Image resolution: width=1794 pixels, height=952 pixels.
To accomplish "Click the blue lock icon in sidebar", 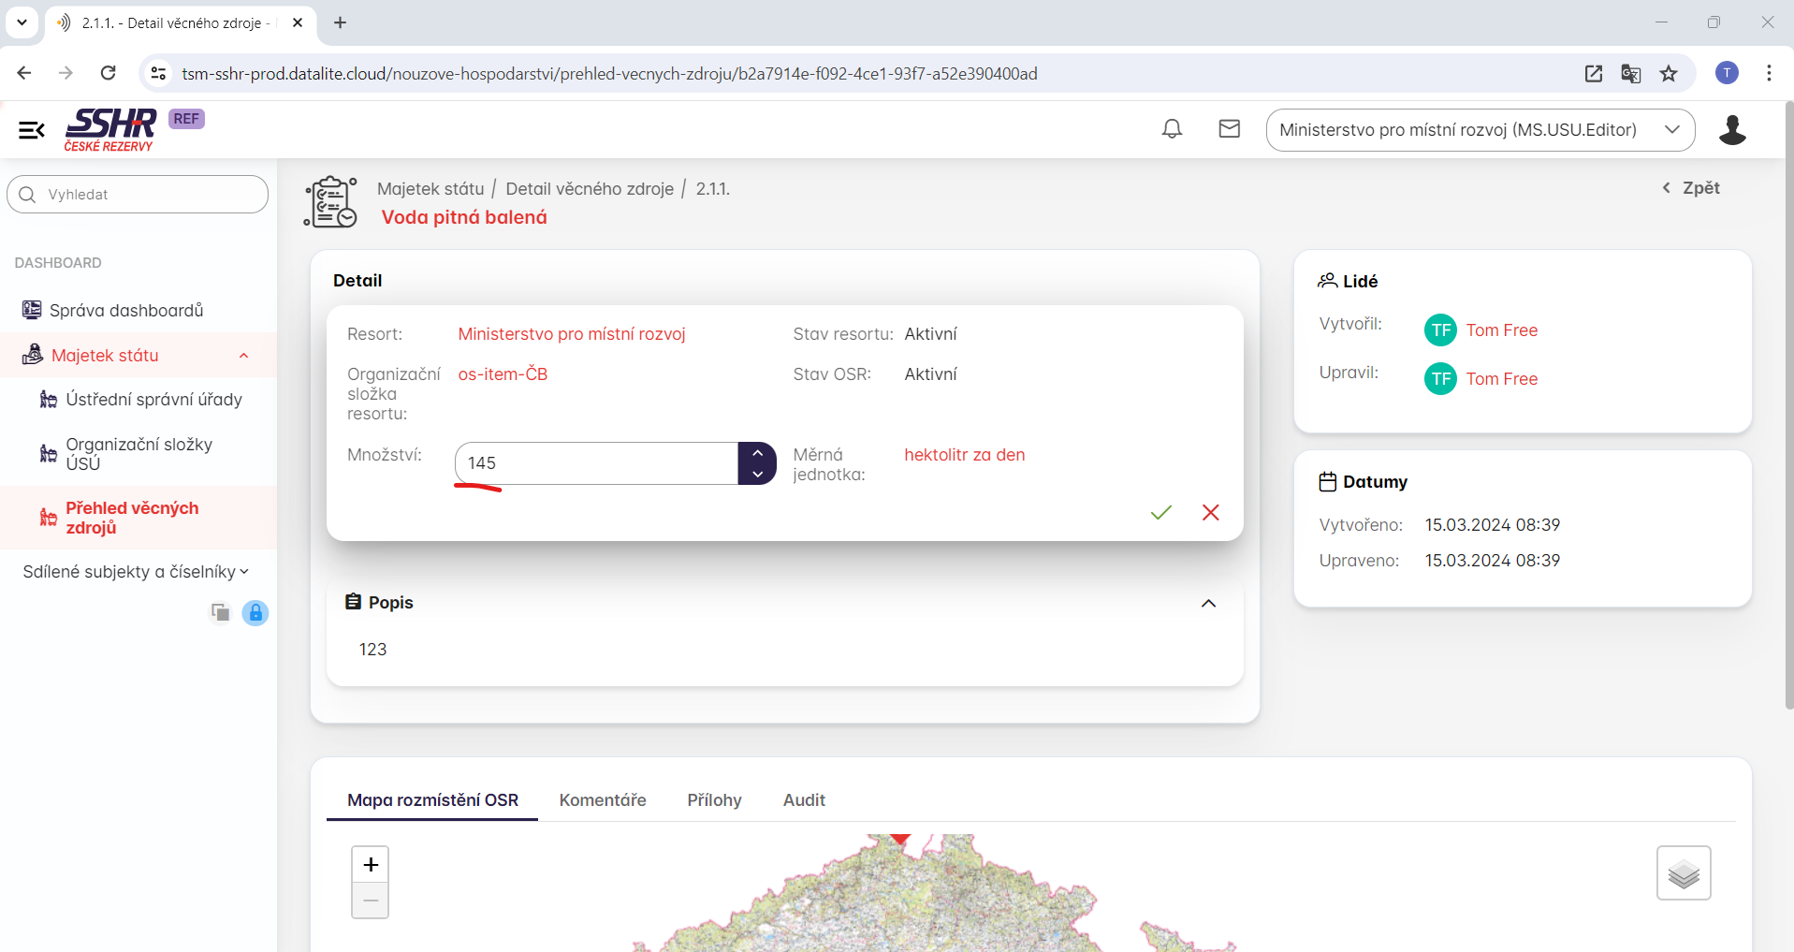I will coord(255,613).
